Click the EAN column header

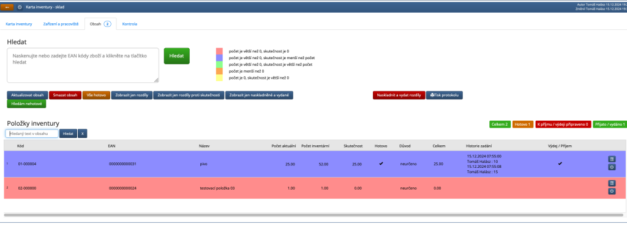(111, 146)
